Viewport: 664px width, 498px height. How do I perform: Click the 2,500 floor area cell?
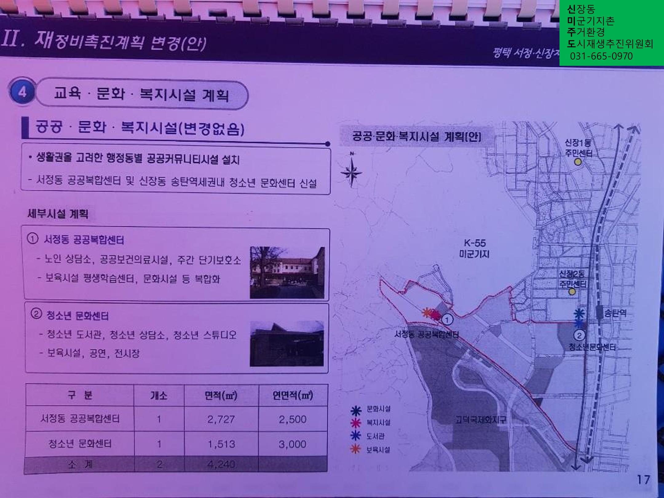click(293, 419)
